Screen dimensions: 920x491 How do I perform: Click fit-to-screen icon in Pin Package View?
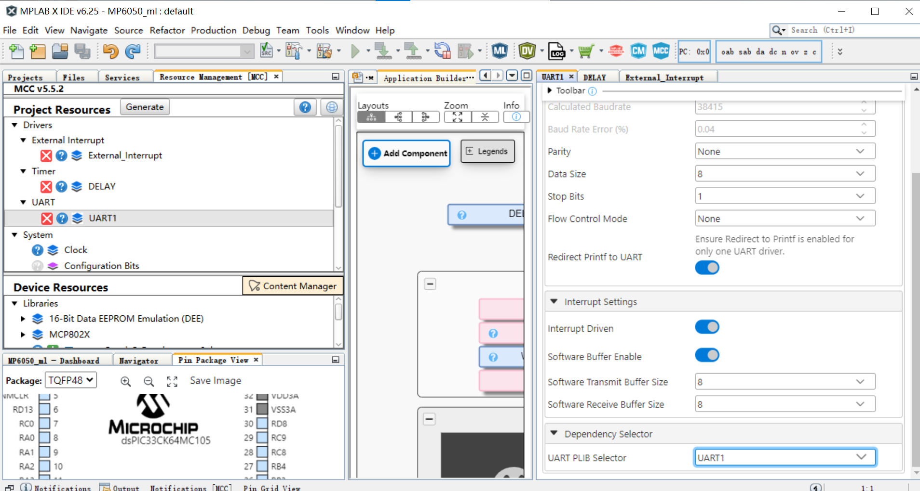pyautogui.click(x=172, y=381)
